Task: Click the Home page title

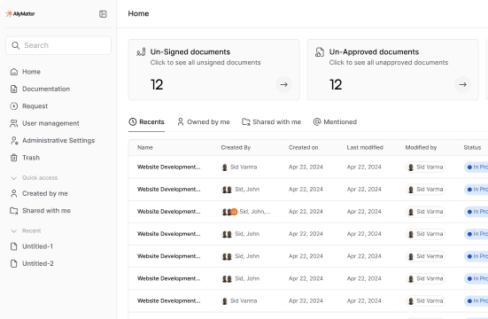Action: (138, 13)
